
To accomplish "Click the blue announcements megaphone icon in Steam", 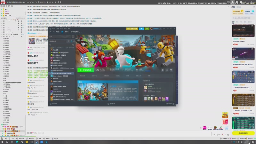I will pos(141,28).
